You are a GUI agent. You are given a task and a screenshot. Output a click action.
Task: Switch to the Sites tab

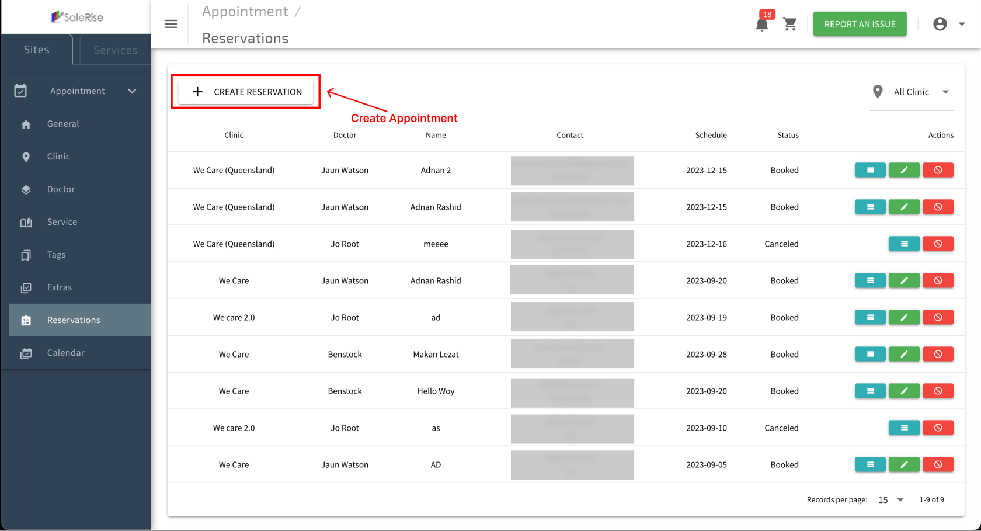coord(37,50)
